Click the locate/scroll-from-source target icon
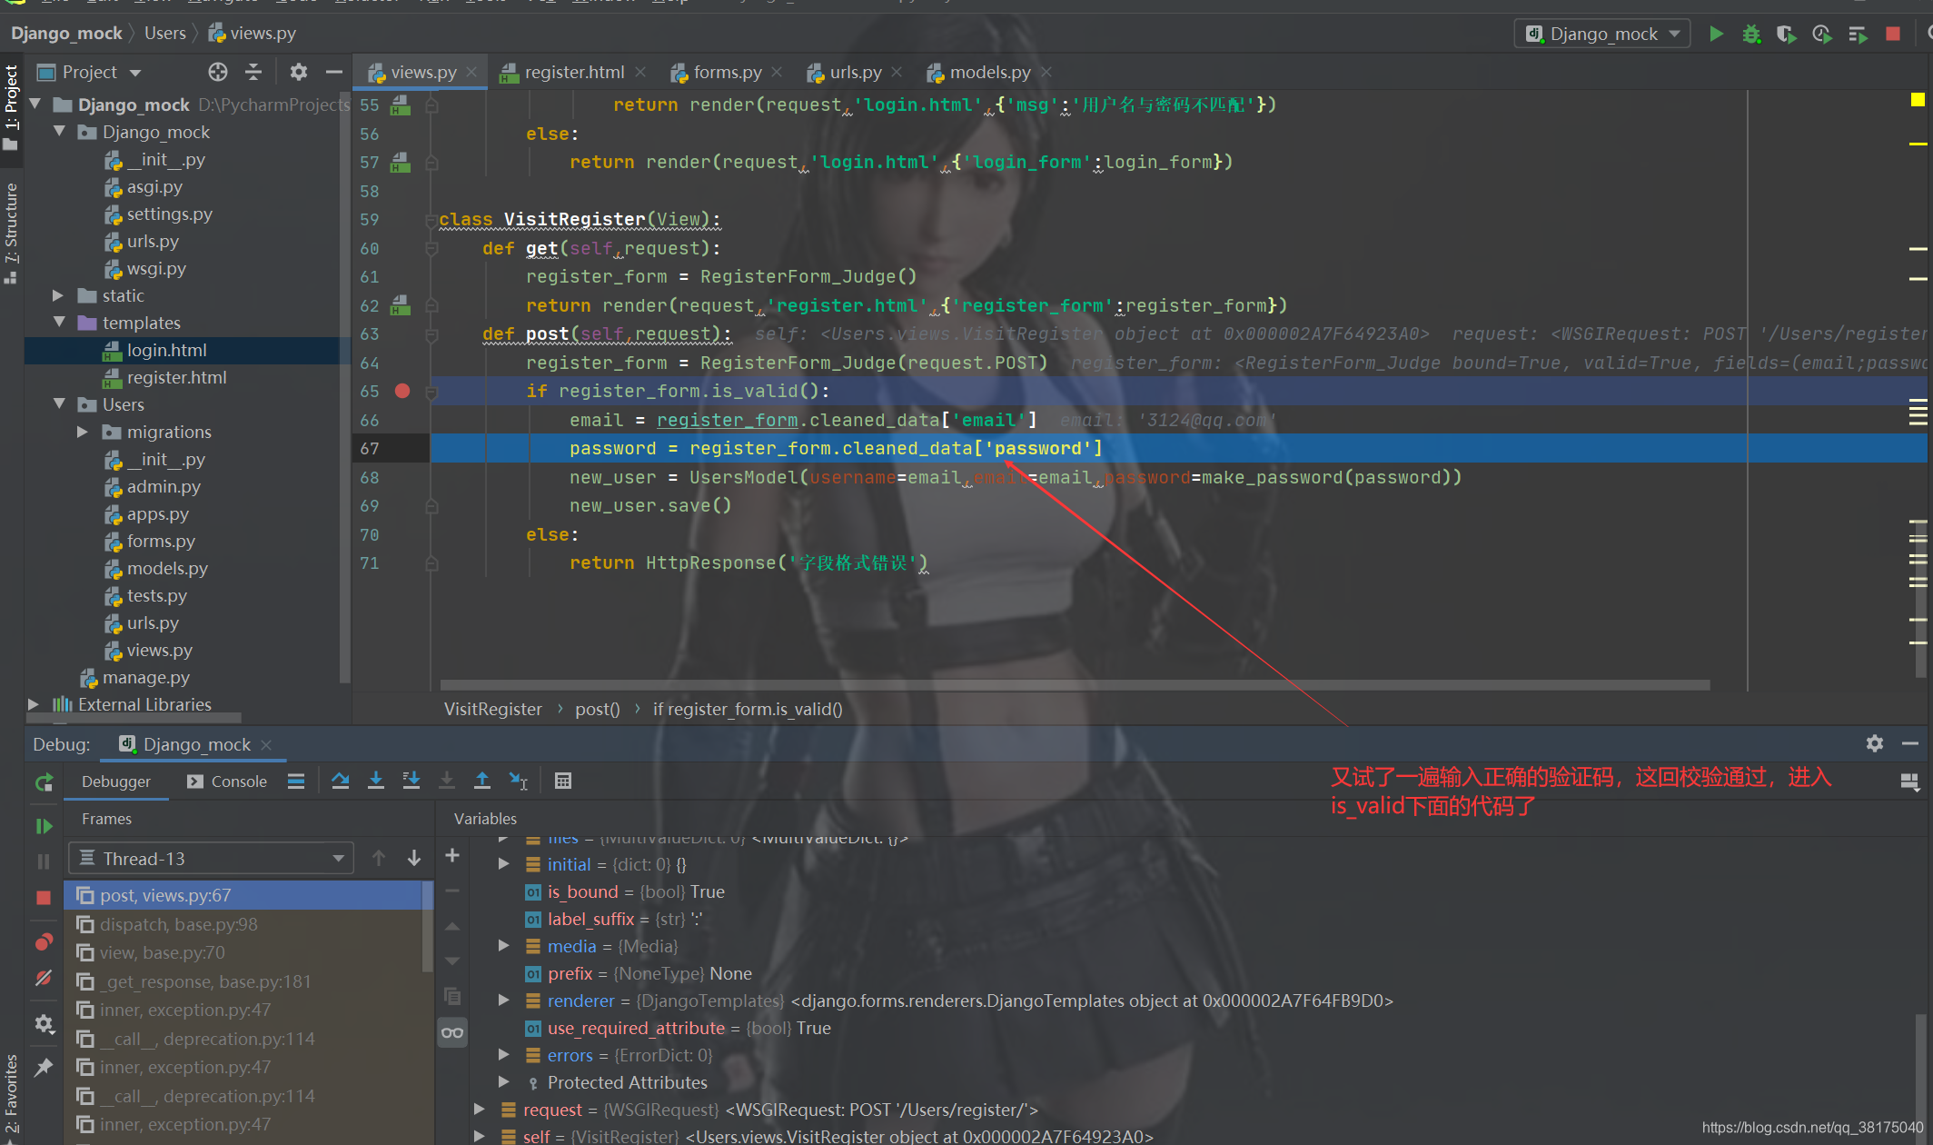The height and width of the screenshot is (1145, 1933). click(218, 72)
